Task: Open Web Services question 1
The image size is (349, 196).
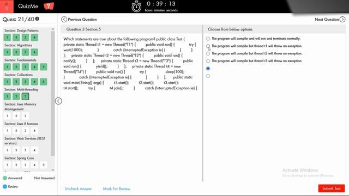Action: [7, 150]
